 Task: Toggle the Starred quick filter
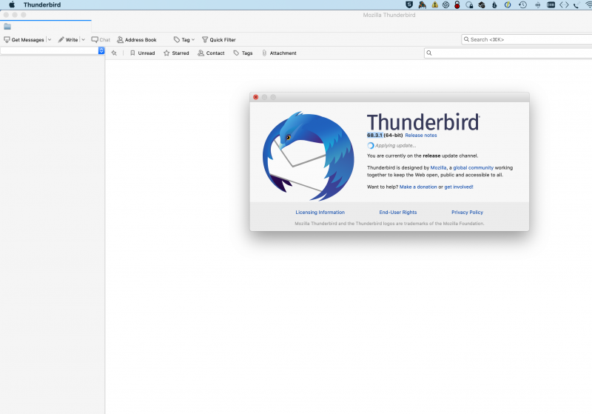pyautogui.click(x=176, y=53)
